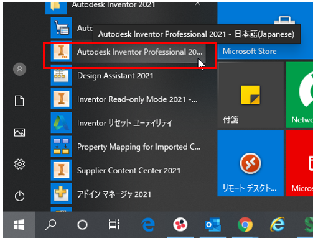This screenshot has height=241, width=313.
Task: Click the Windows Start button
Action: (19, 225)
